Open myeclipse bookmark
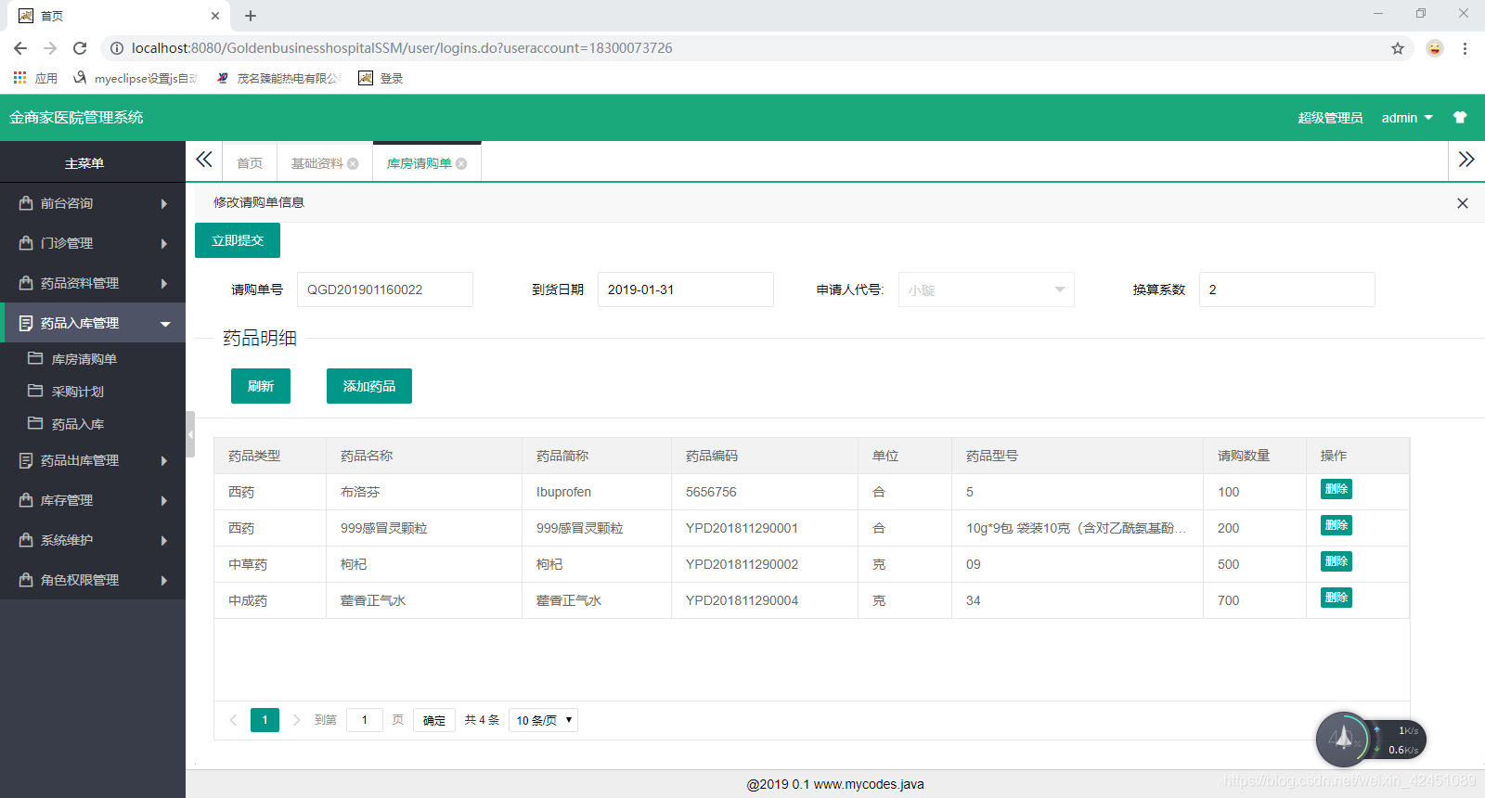Image resolution: width=1485 pixels, height=798 pixels. (x=136, y=78)
